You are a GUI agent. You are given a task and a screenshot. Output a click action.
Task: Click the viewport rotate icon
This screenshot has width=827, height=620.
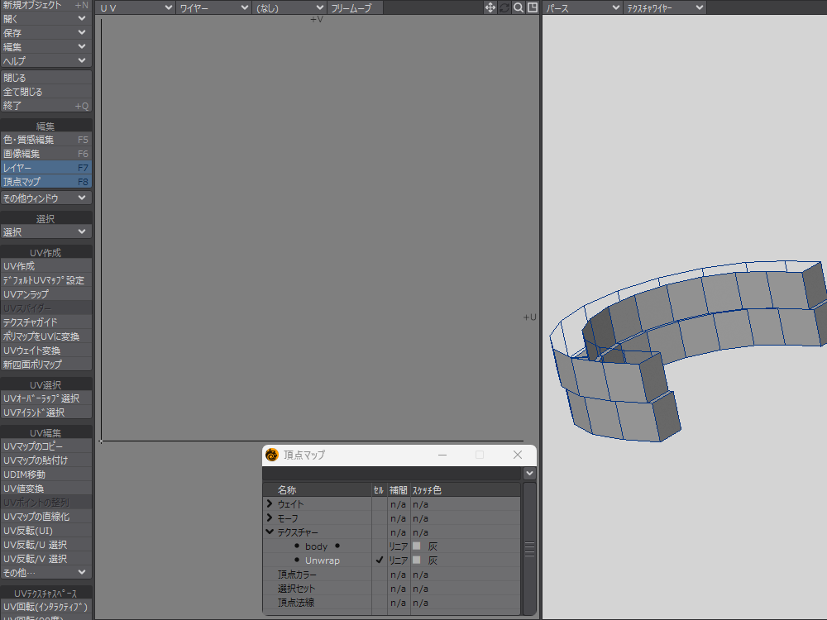tap(504, 7)
